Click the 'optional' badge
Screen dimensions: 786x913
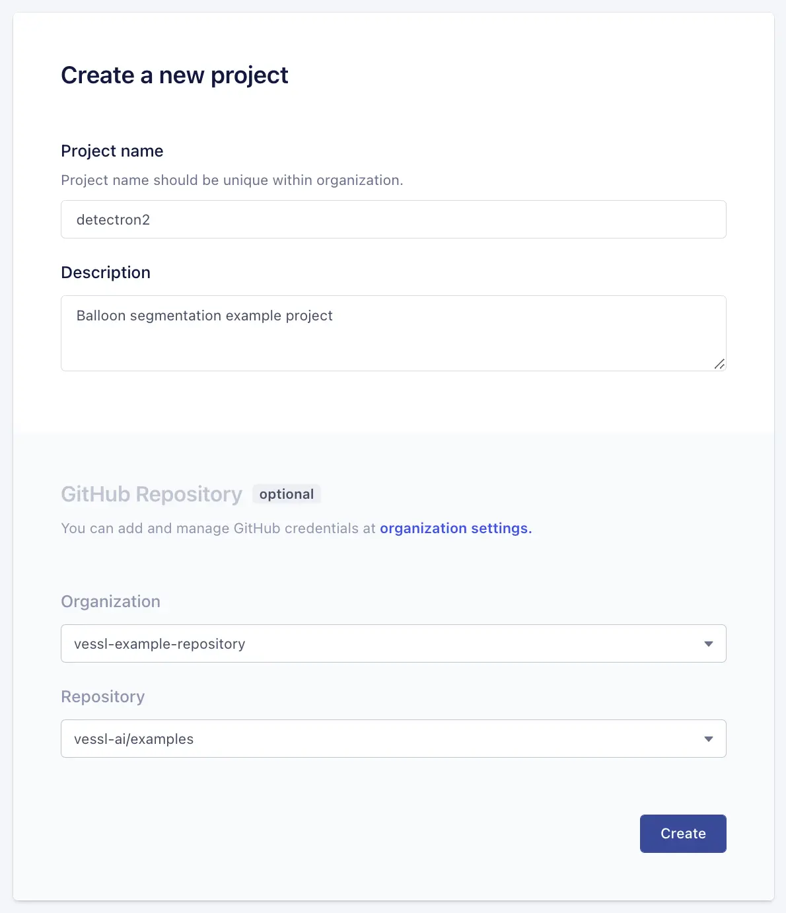(287, 494)
